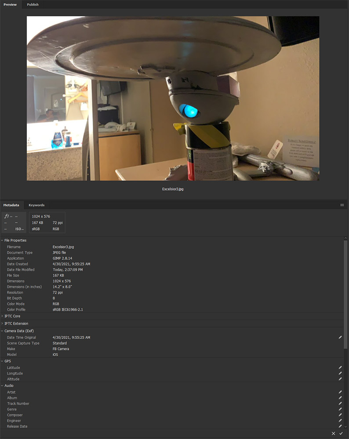Click the Latitude input field
Image resolution: width=349 pixels, height=439 pixels.
click(194, 367)
